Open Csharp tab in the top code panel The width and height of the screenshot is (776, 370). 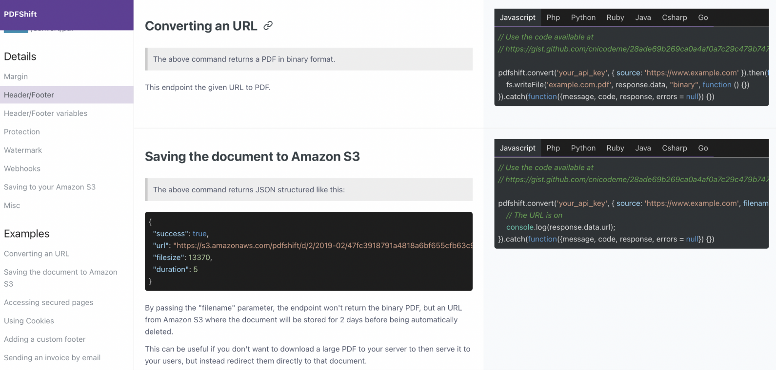(x=674, y=18)
